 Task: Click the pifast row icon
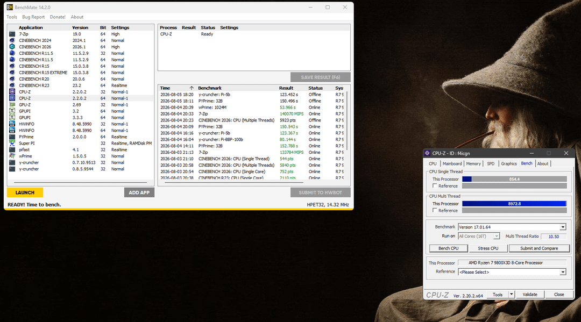click(12, 149)
